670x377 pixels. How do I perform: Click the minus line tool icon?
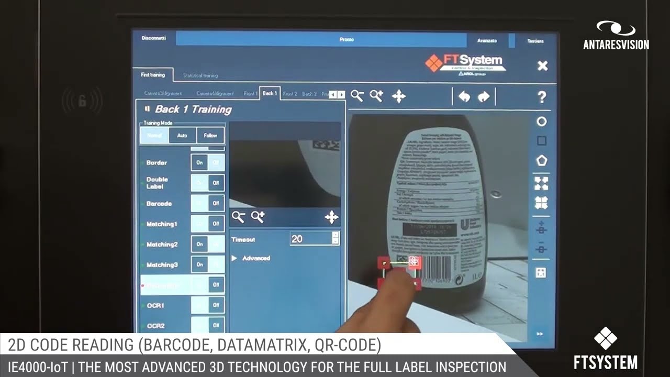click(541, 248)
